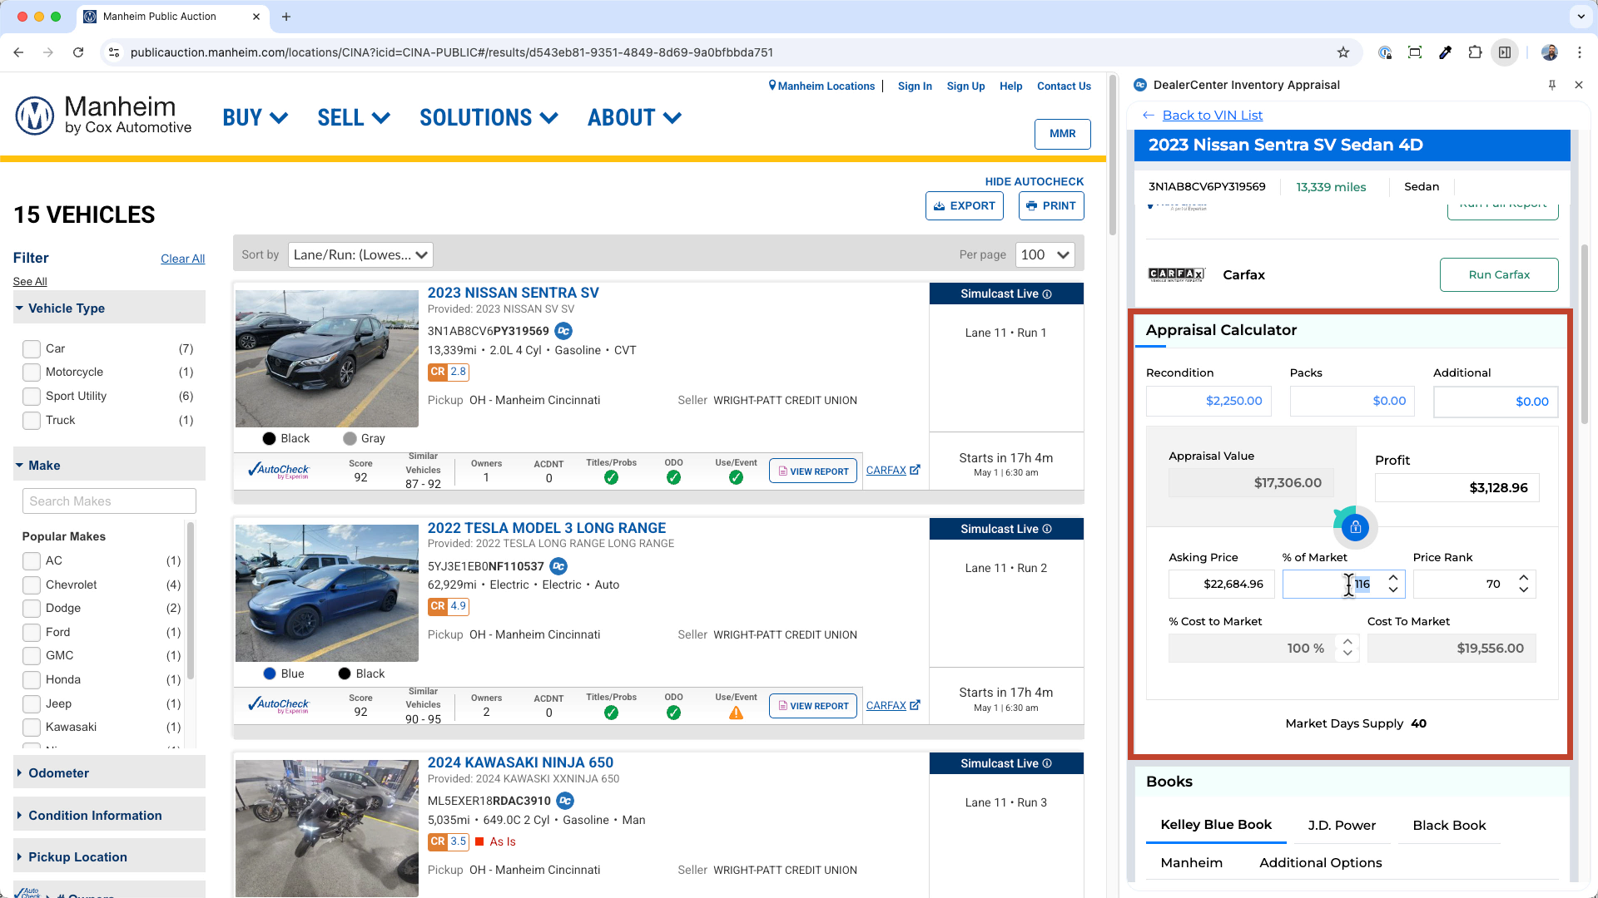Select the Manheim Public Auction browser tab
Image resolution: width=1598 pixels, height=898 pixels.
click(171, 17)
